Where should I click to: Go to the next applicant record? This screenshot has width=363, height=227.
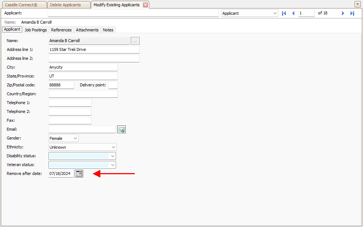[343, 13]
